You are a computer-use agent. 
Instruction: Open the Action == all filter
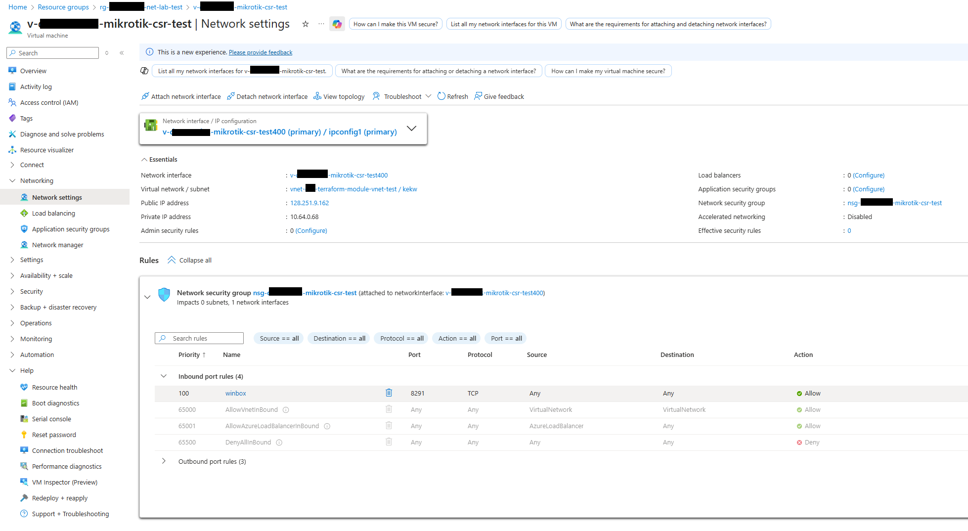click(x=457, y=338)
